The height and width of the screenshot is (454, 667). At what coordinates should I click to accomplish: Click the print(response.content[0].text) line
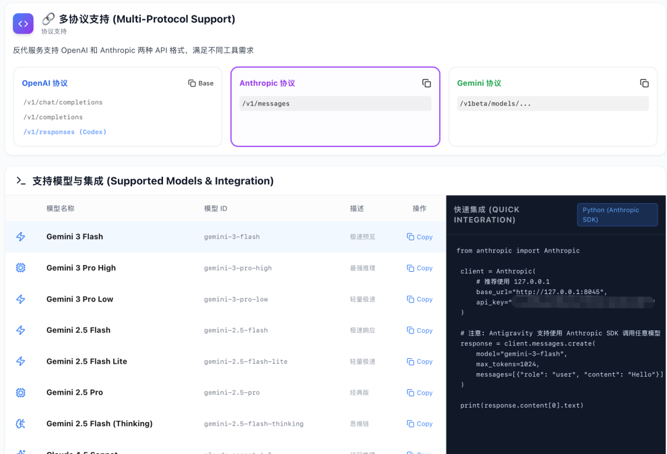pos(521,405)
